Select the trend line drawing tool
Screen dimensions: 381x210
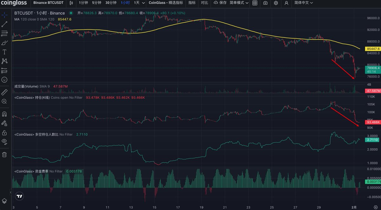click(x=4, y=24)
